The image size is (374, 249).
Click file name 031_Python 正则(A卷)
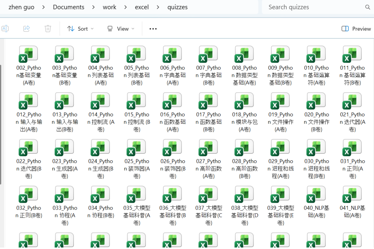tap(353, 169)
